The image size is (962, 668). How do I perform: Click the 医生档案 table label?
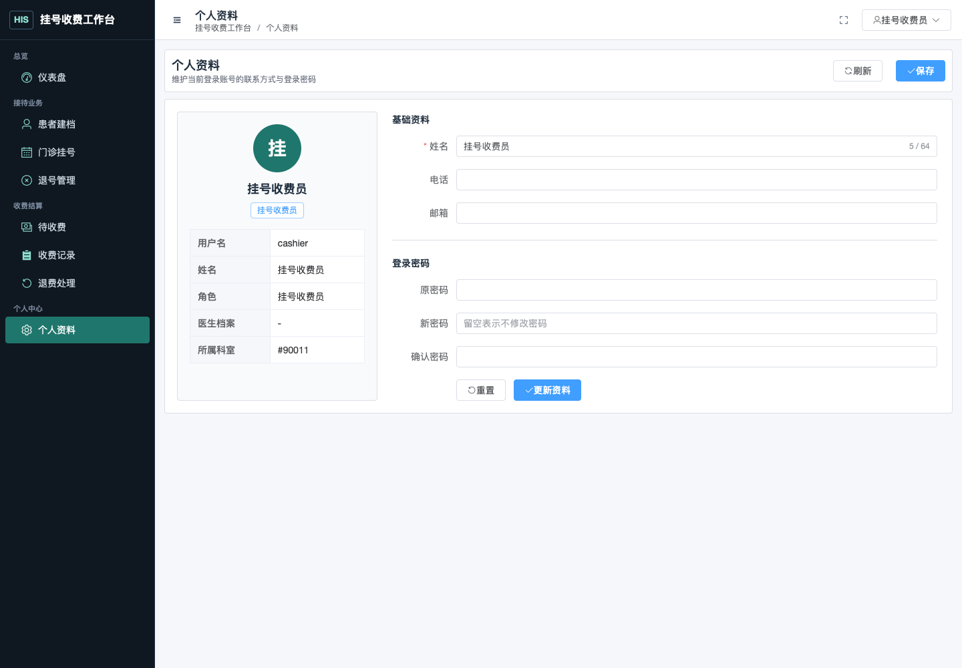click(x=216, y=323)
